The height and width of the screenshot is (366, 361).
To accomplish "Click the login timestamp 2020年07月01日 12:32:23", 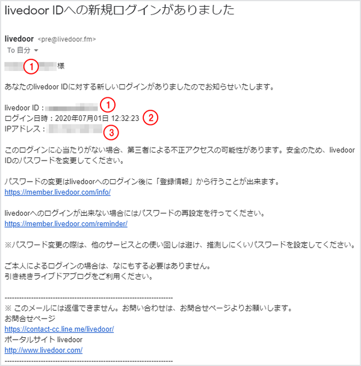I will 97,118.
